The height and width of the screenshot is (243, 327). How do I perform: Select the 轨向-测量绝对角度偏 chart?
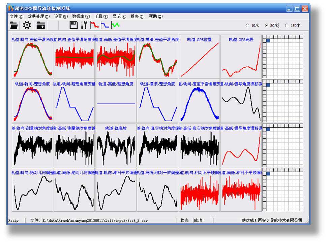pyautogui.click(x=33, y=145)
